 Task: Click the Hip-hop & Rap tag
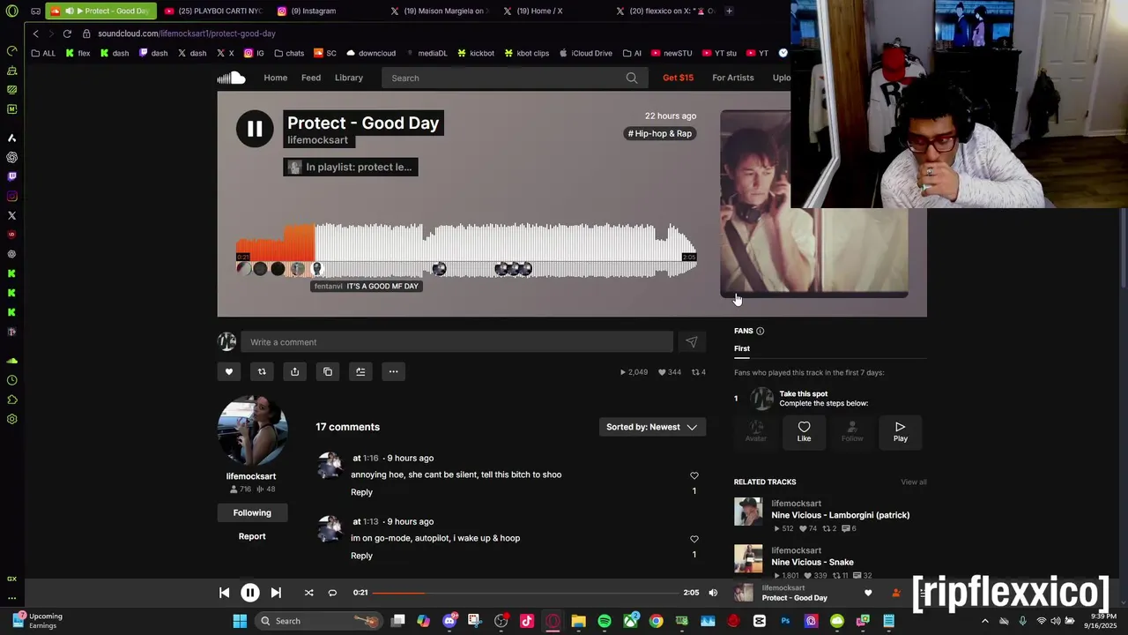[x=660, y=133]
